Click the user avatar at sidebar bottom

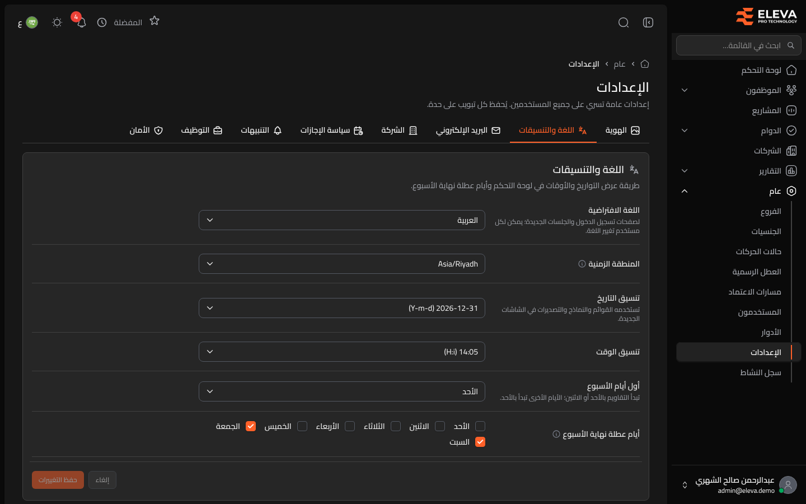click(788, 485)
